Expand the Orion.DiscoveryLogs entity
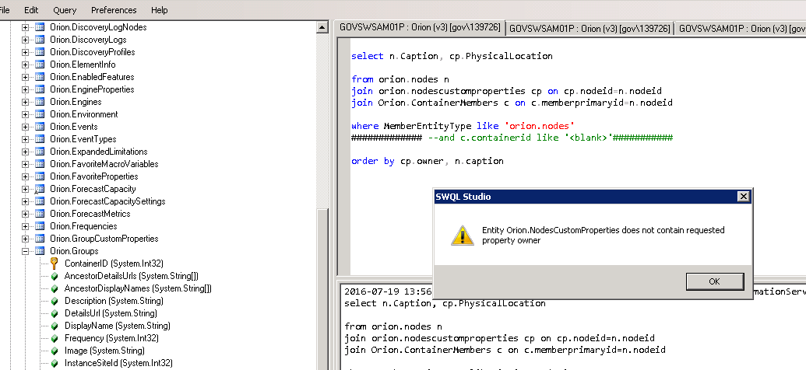The height and width of the screenshot is (370, 806). pyautogui.click(x=25, y=40)
